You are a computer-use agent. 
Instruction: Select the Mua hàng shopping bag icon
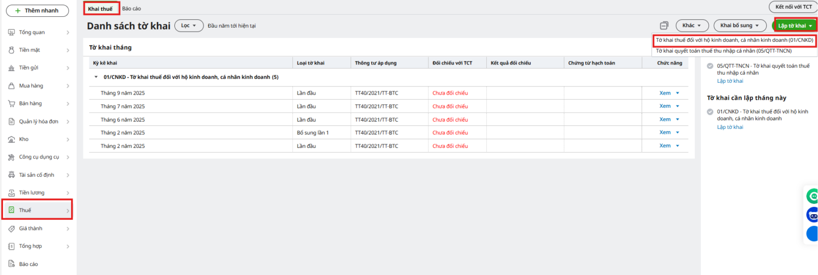click(11, 86)
